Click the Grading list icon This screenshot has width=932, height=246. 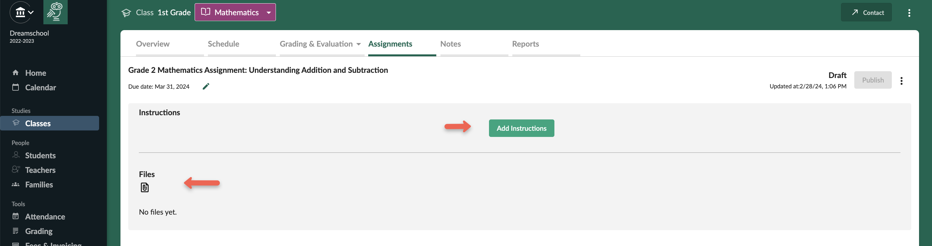click(x=16, y=230)
